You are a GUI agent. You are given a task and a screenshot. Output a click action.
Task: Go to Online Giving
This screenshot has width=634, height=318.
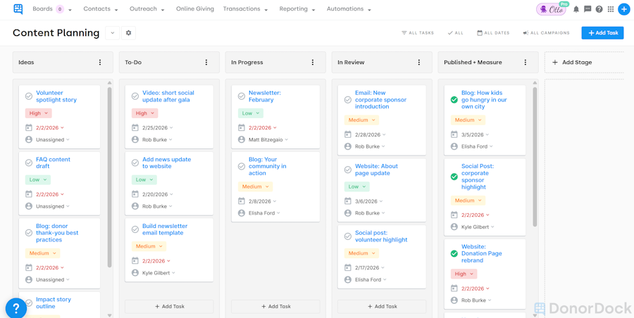[195, 9]
